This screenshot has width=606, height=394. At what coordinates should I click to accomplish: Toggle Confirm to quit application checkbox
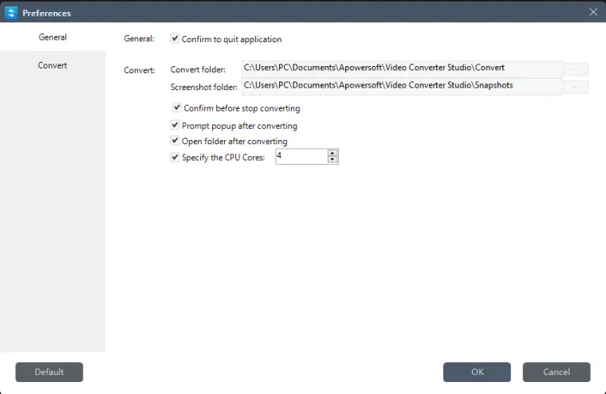pyautogui.click(x=175, y=38)
